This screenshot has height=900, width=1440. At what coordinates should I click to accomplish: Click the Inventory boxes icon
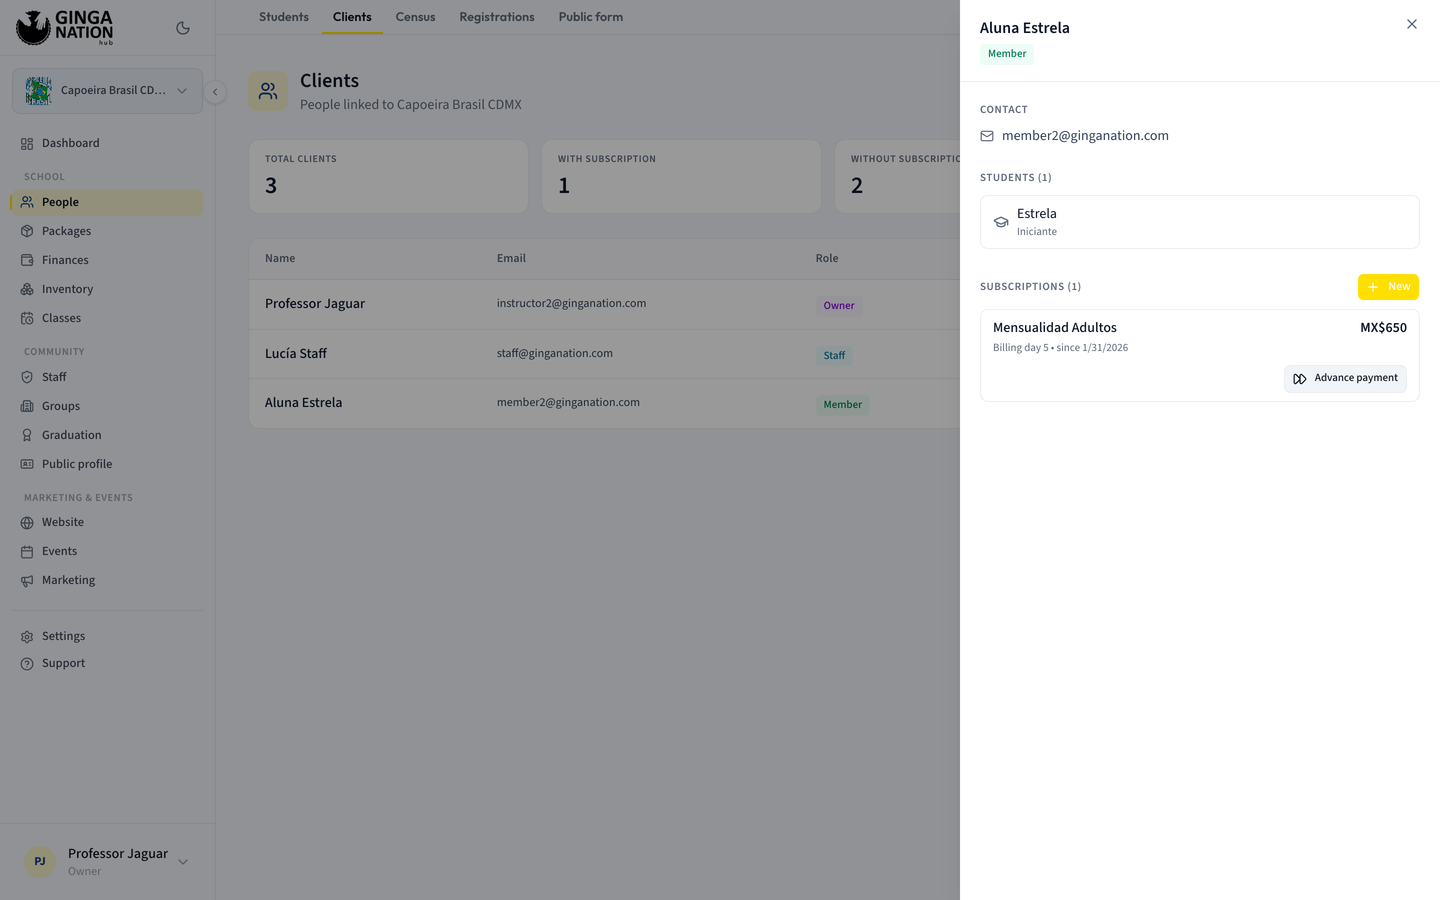point(27,289)
